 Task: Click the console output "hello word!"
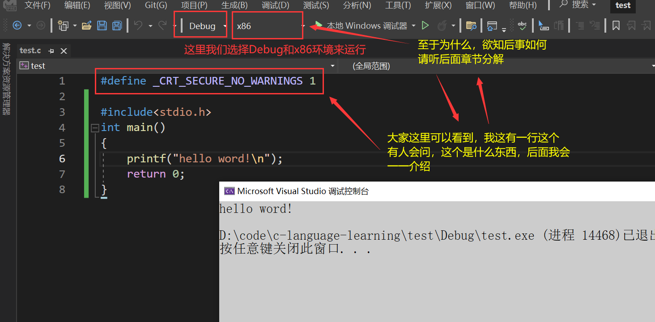pyautogui.click(x=256, y=209)
